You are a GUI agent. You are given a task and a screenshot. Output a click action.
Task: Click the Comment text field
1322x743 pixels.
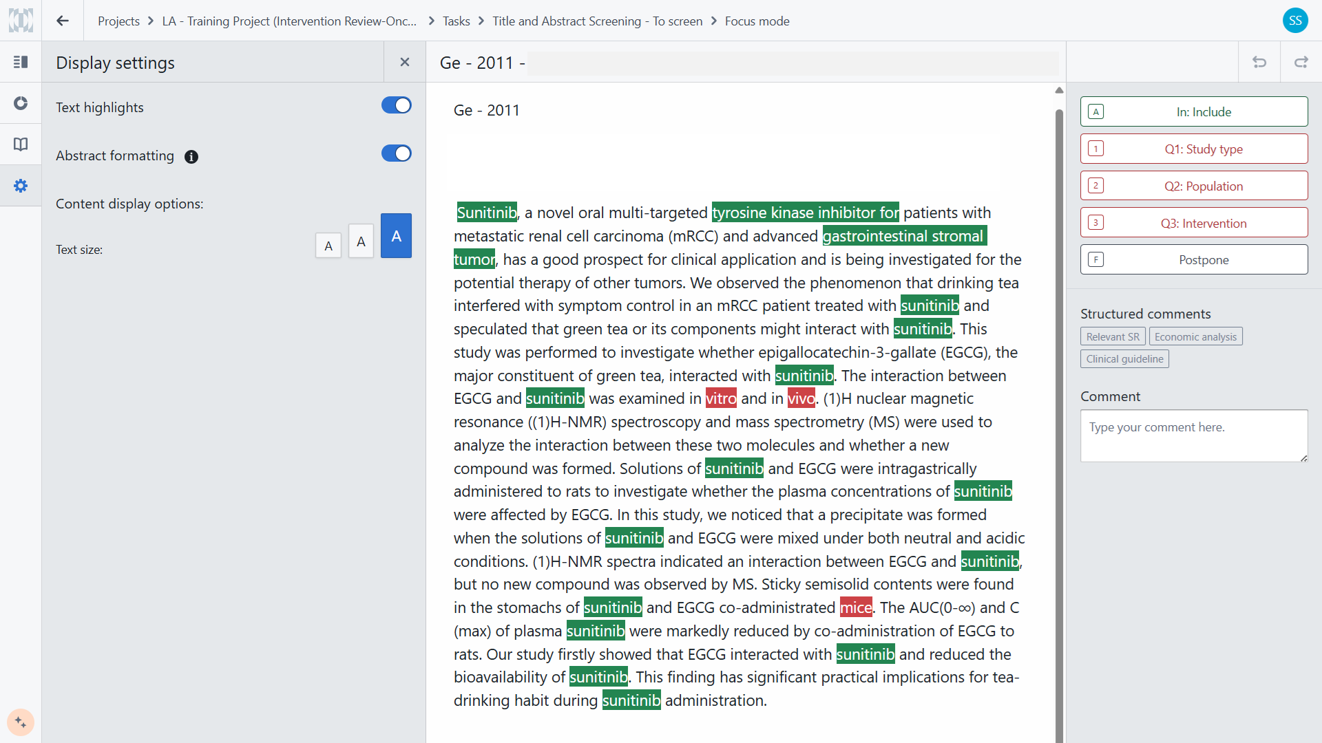[x=1193, y=435]
